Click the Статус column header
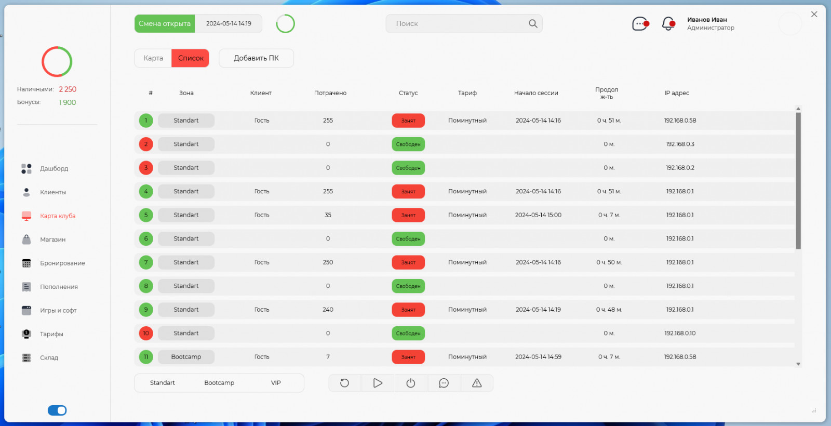831x426 pixels. (408, 93)
